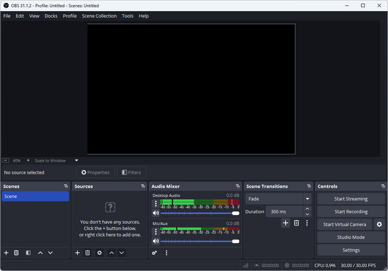Open advanced audio properties gears icon
388x271 pixels.
pyautogui.click(x=155, y=253)
